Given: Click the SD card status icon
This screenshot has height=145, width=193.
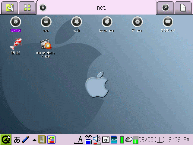Looking at the screenshot, I should (114, 140).
